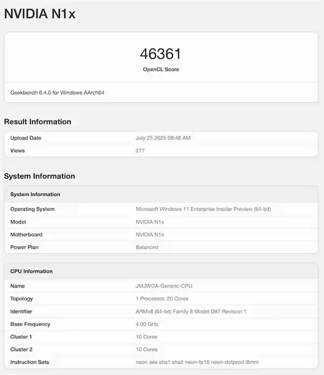Click the large System Information section heading
The image size is (324, 375).
coord(39,176)
